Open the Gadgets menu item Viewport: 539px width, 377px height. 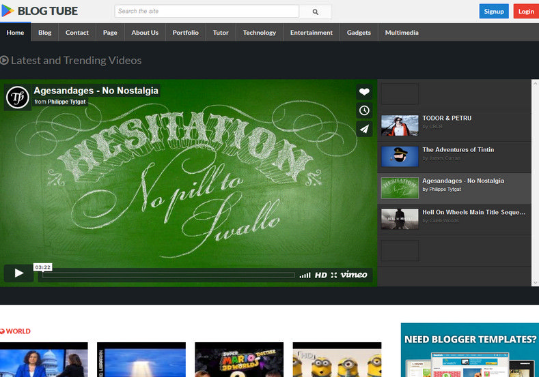tap(359, 33)
